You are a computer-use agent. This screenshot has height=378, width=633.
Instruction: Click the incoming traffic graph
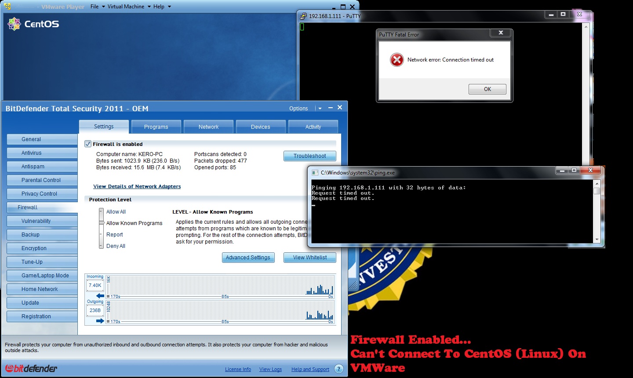coord(220,287)
